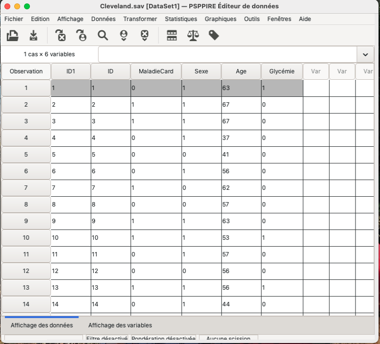Open the Transformer menu

click(140, 19)
